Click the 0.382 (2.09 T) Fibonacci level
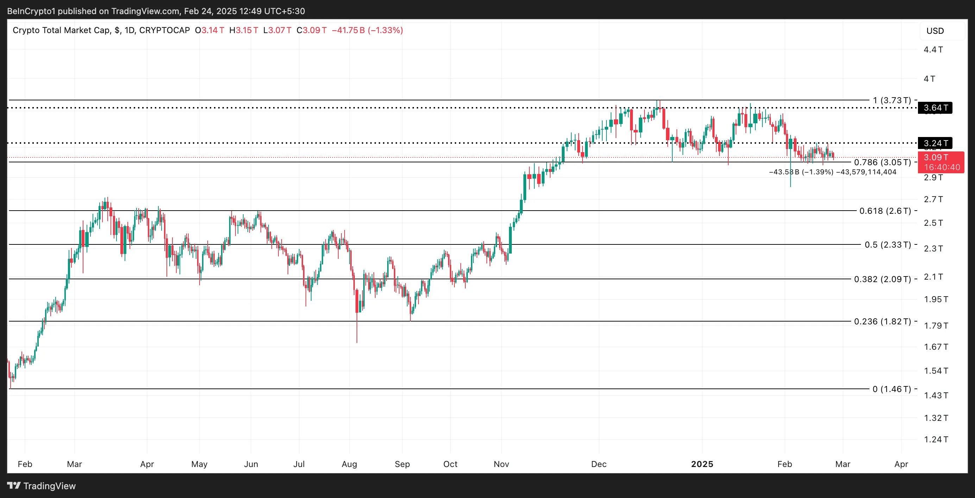975x498 pixels. pyautogui.click(x=882, y=279)
